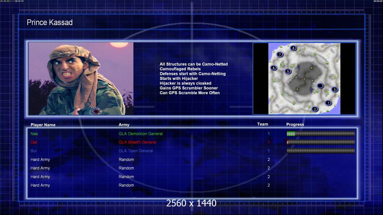Click the "Prince Kassad" title
The height and width of the screenshot is (215, 383).
coord(50,23)
